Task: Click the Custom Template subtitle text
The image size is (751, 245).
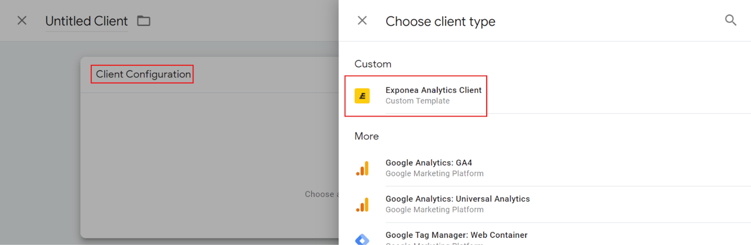Action: coord(417,101)
